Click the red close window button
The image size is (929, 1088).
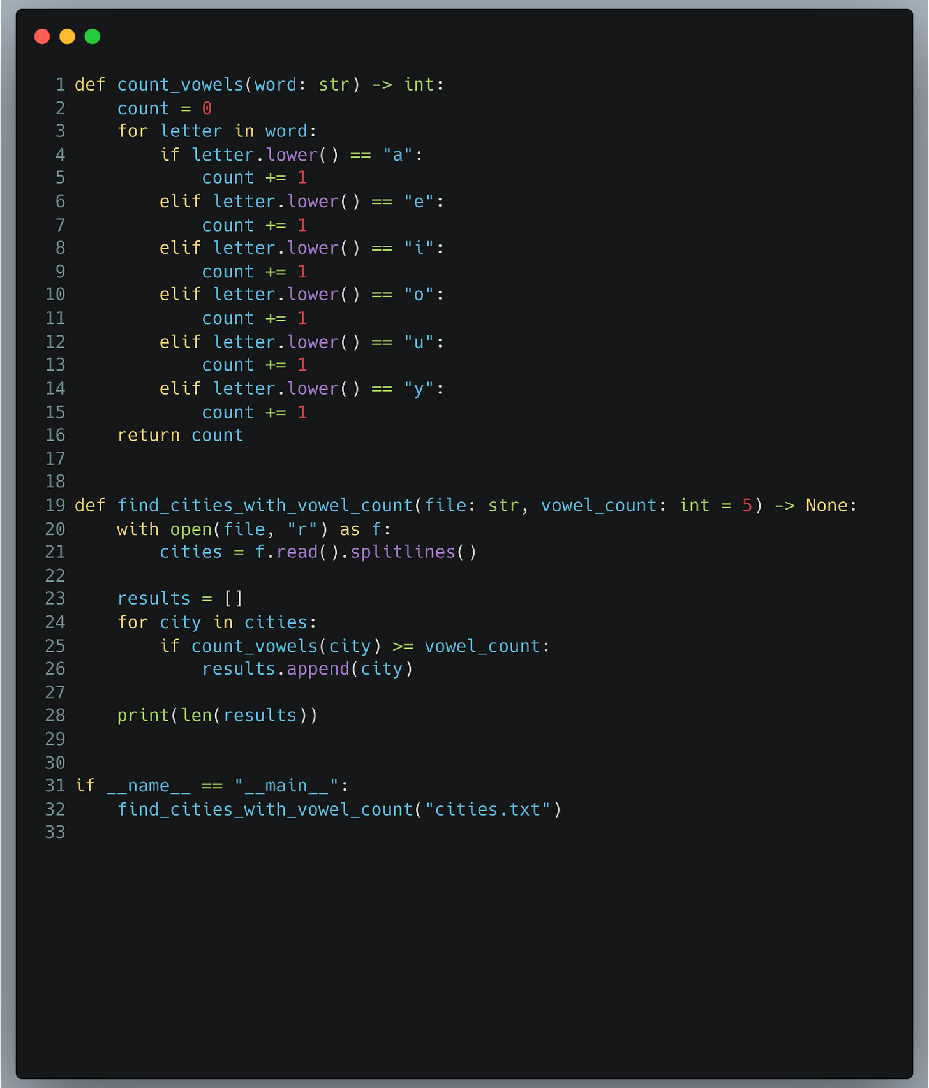(42, 36)
